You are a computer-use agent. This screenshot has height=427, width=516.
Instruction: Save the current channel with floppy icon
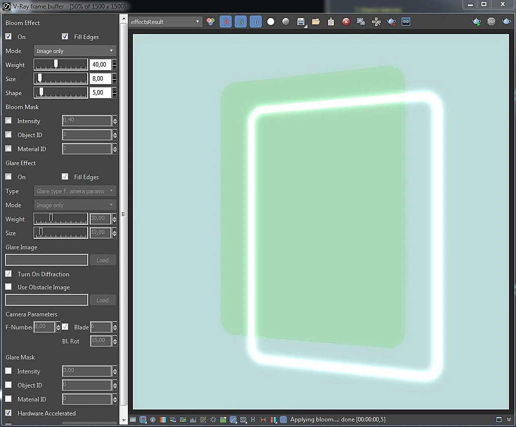301,22
